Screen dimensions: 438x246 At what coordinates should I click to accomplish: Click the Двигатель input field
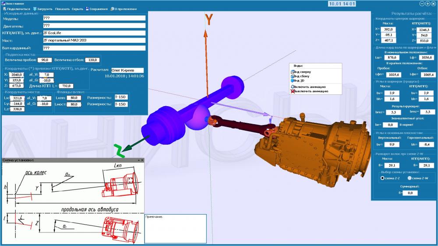pos(94,25)
